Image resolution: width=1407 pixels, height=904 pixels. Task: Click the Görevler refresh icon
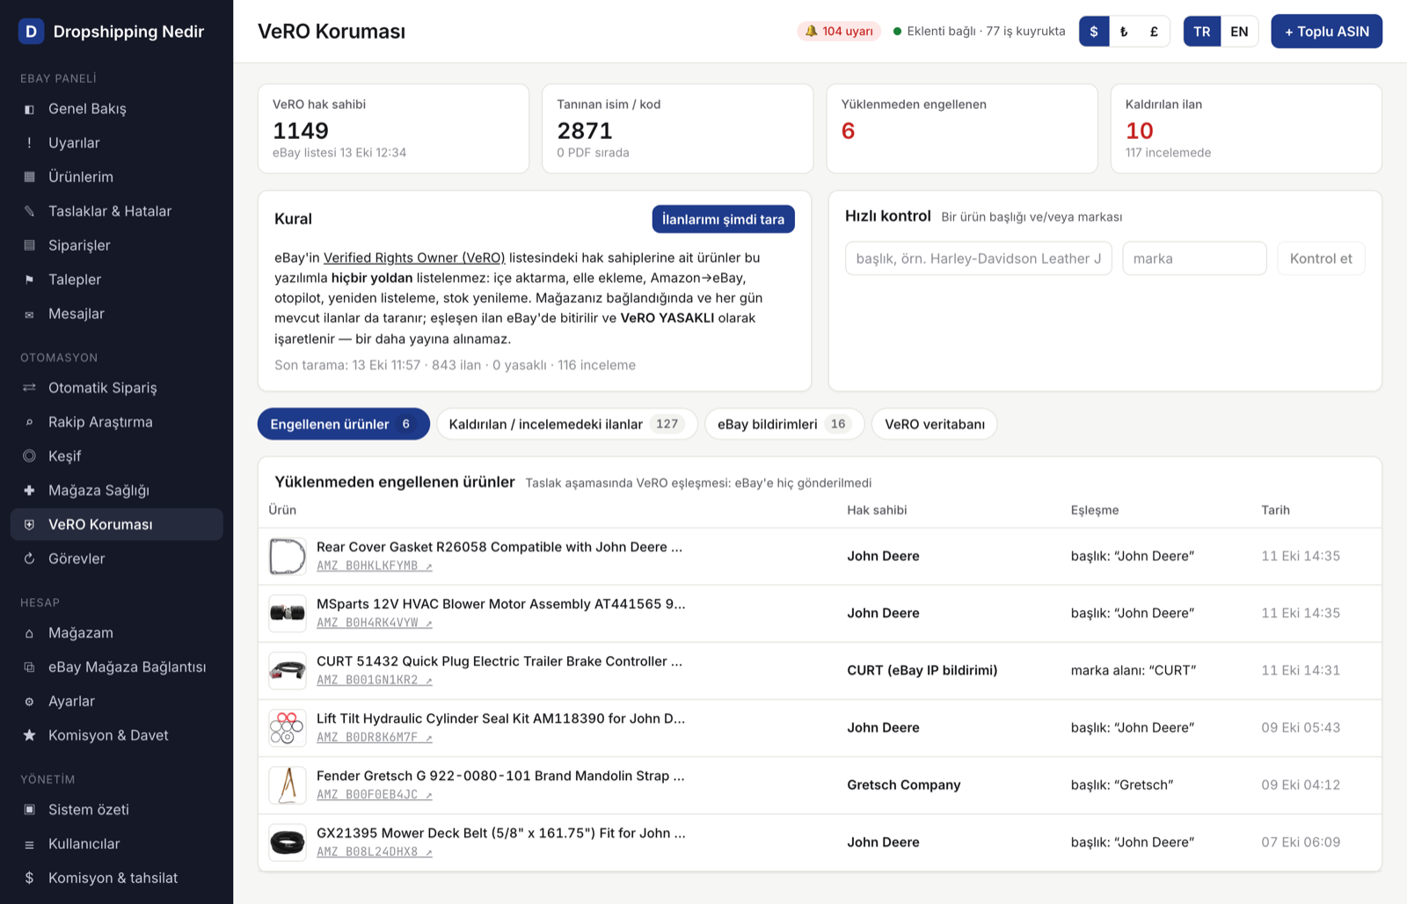pyautogui.click(x=29, y=558)
